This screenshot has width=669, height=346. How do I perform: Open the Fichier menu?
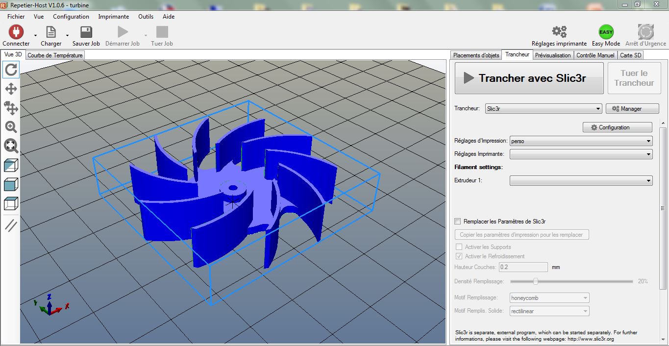tap(16, 16)
